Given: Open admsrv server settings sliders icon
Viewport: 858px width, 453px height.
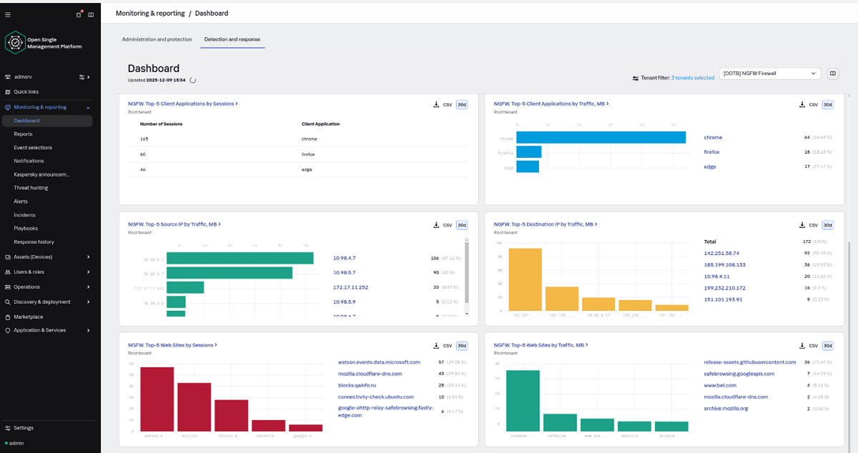Looking at the screenshot, I should tap(82, 77).
